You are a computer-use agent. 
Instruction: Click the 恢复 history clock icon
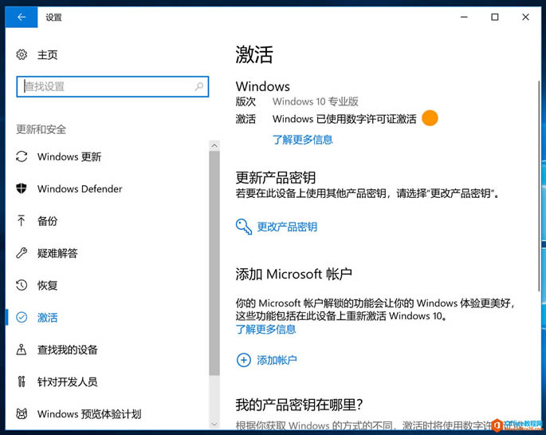tap(22, 285)
